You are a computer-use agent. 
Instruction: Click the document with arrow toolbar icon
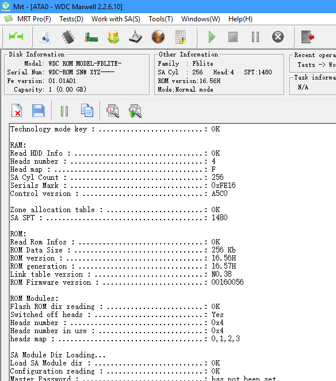45,37
